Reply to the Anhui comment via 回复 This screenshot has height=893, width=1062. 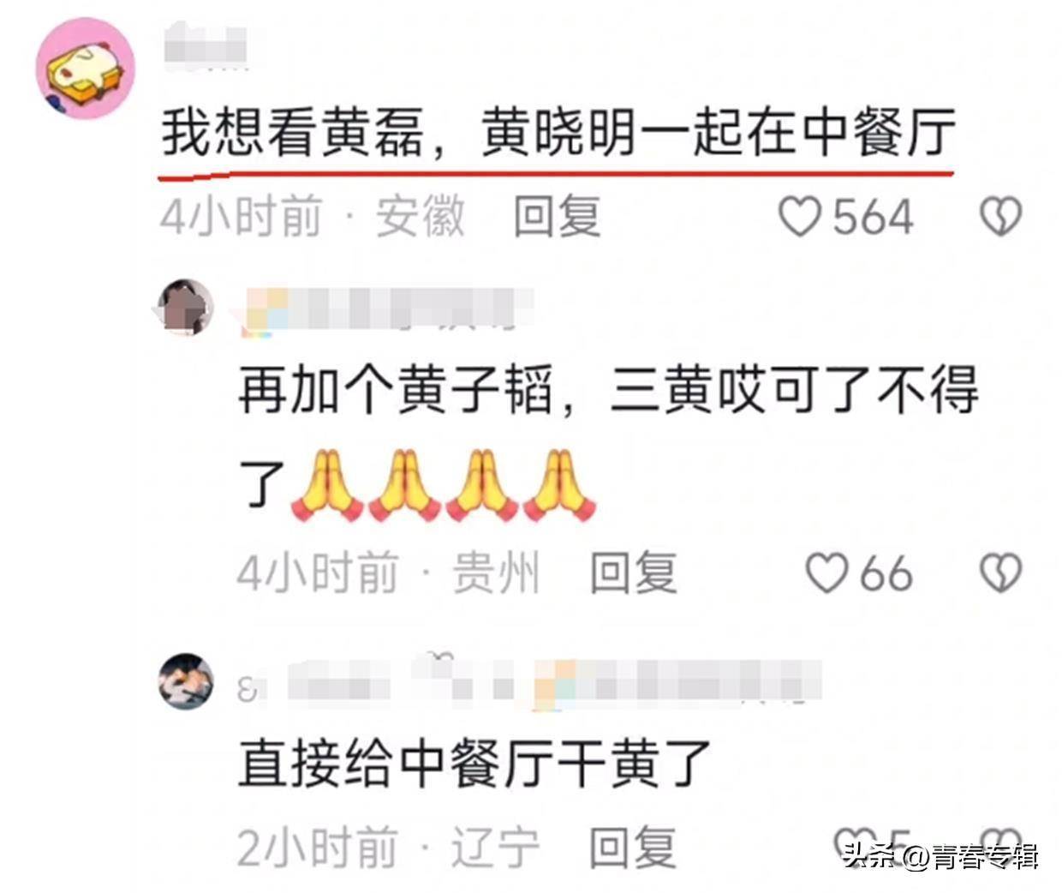(558, 216)
